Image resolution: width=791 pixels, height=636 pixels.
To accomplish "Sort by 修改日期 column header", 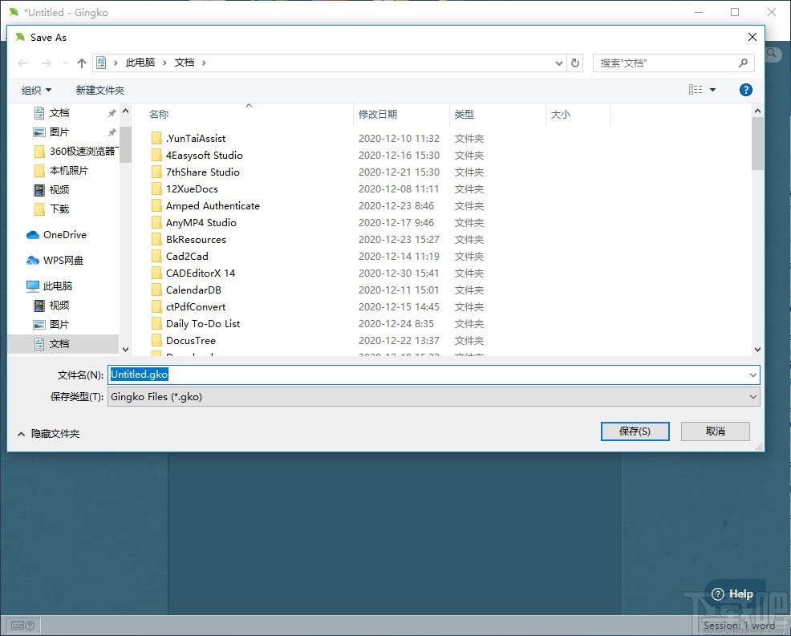I will (x=378, y=115).
